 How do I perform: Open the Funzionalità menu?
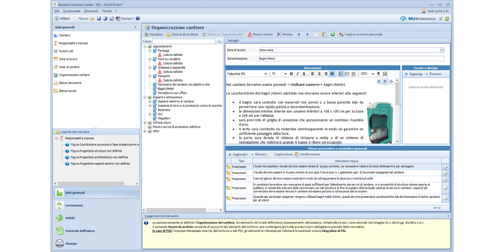(72, 11)
